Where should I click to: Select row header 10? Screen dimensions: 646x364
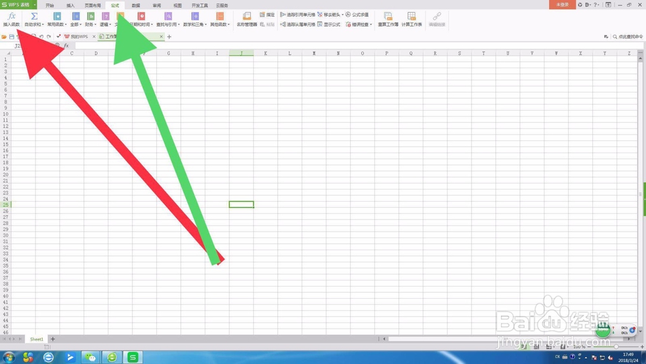click(5, 114)
